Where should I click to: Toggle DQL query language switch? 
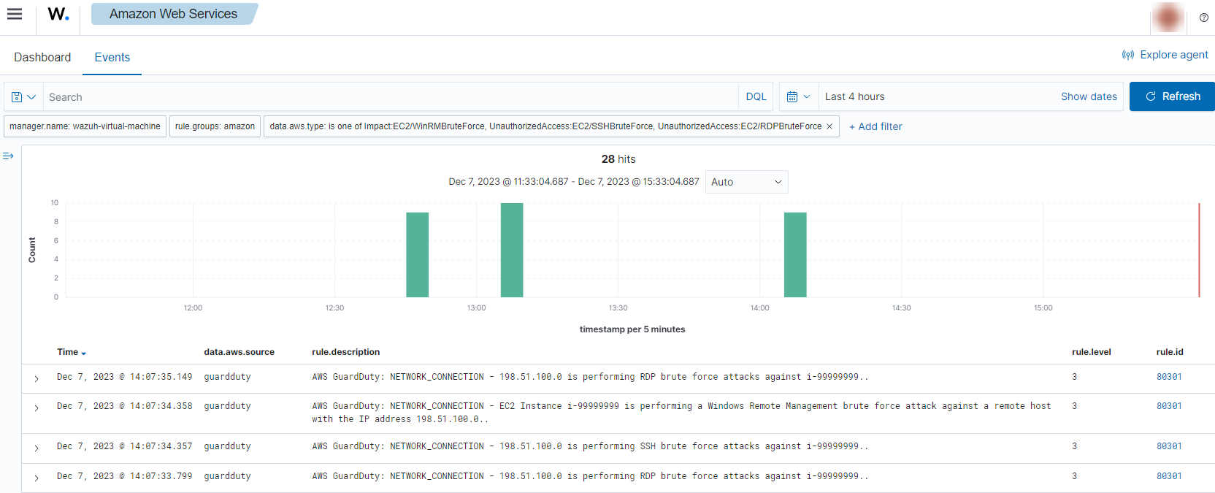point(756,96)
